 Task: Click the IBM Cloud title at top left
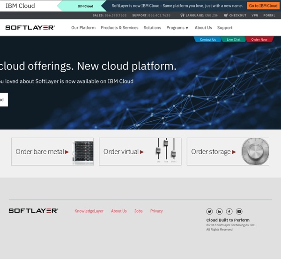20,6
